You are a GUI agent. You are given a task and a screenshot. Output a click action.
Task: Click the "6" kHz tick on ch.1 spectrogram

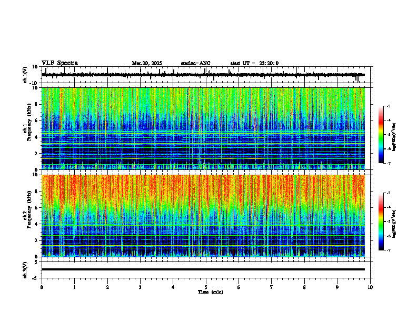pyautogui.click(x=37, y=120)
